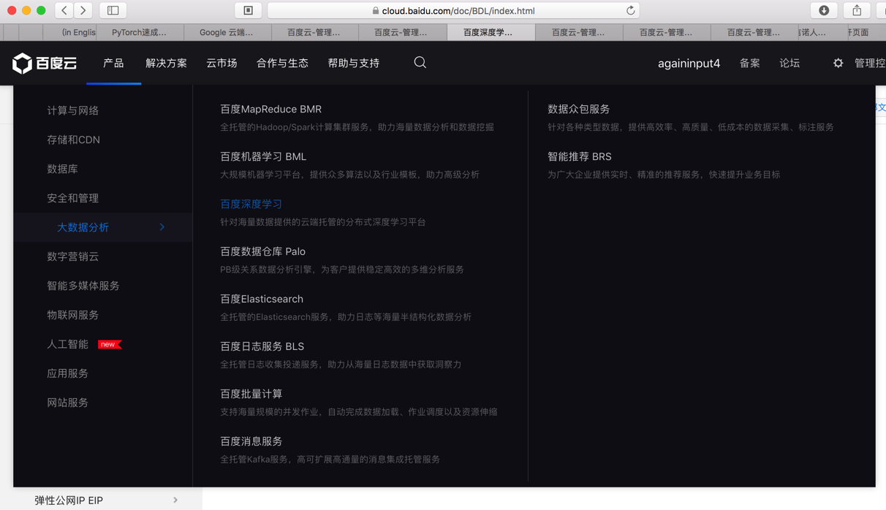This screenshot has width=886, height=510.
Task: Select 应用服务 category
Action: click(x=67, y=373)
